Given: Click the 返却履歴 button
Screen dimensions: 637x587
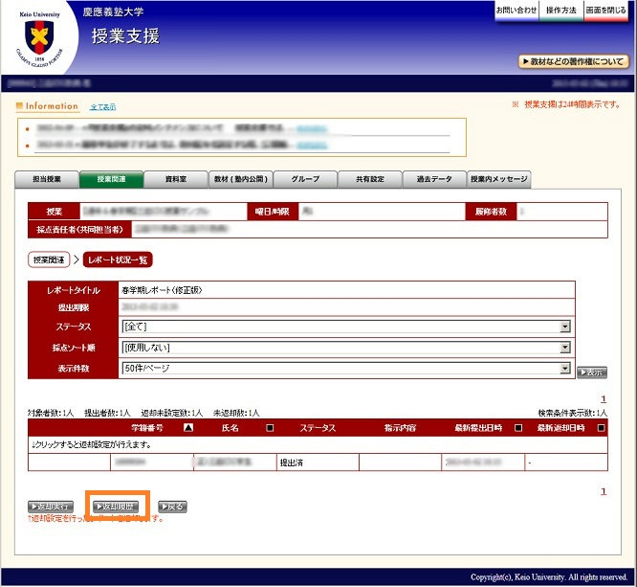Looking at the screenshot, I should coord(114,506).
